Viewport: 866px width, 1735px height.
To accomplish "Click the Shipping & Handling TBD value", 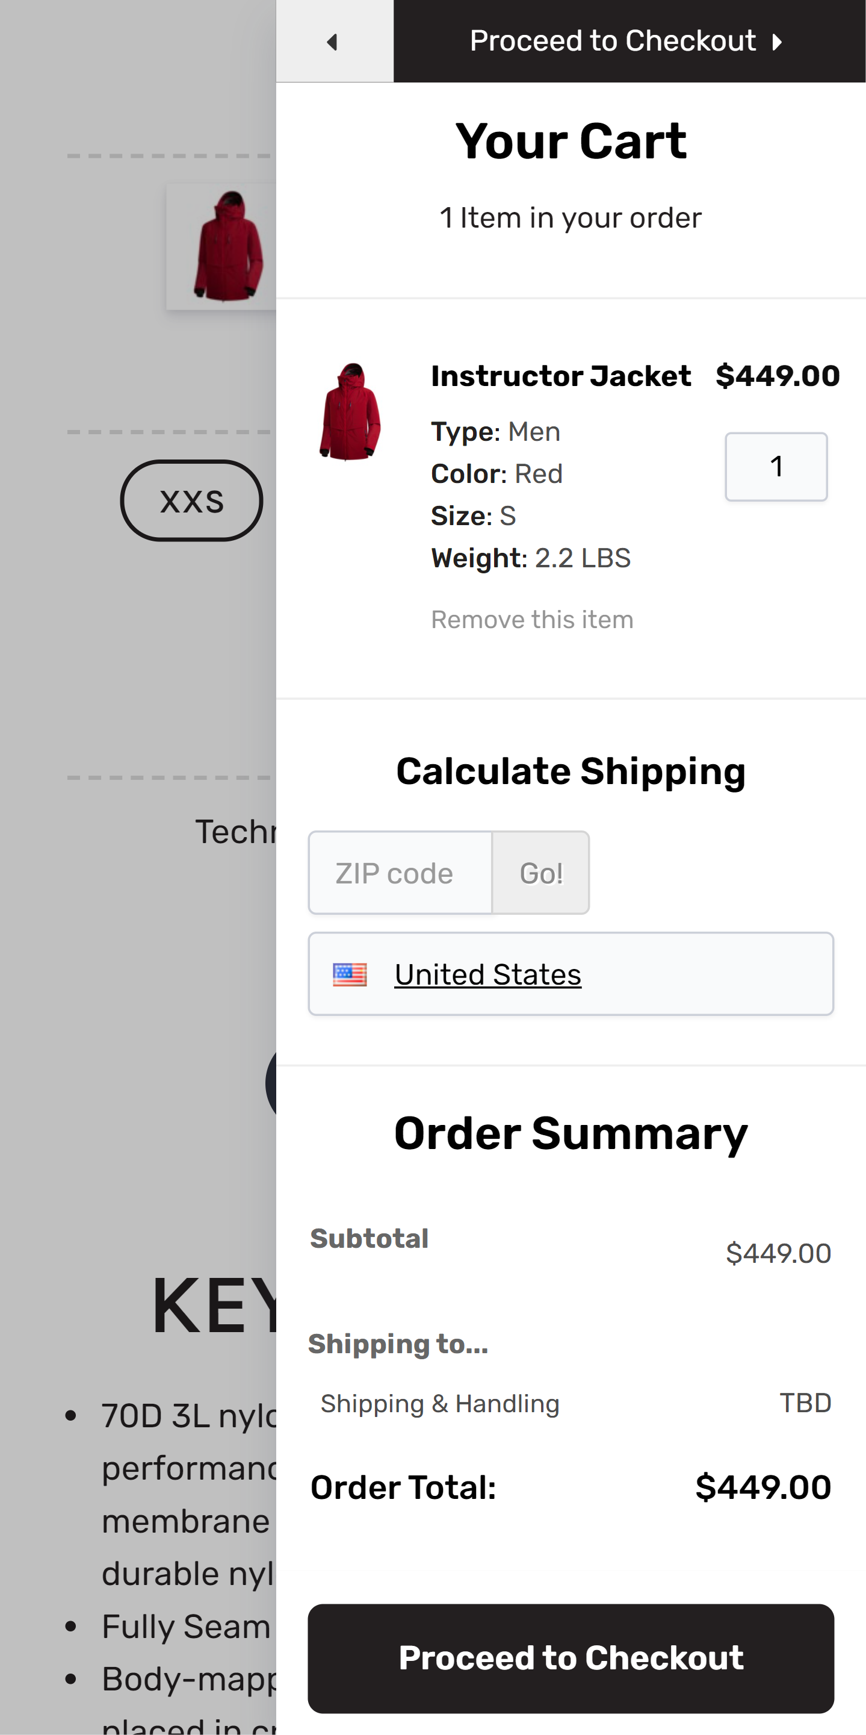I will (805, 1403).
